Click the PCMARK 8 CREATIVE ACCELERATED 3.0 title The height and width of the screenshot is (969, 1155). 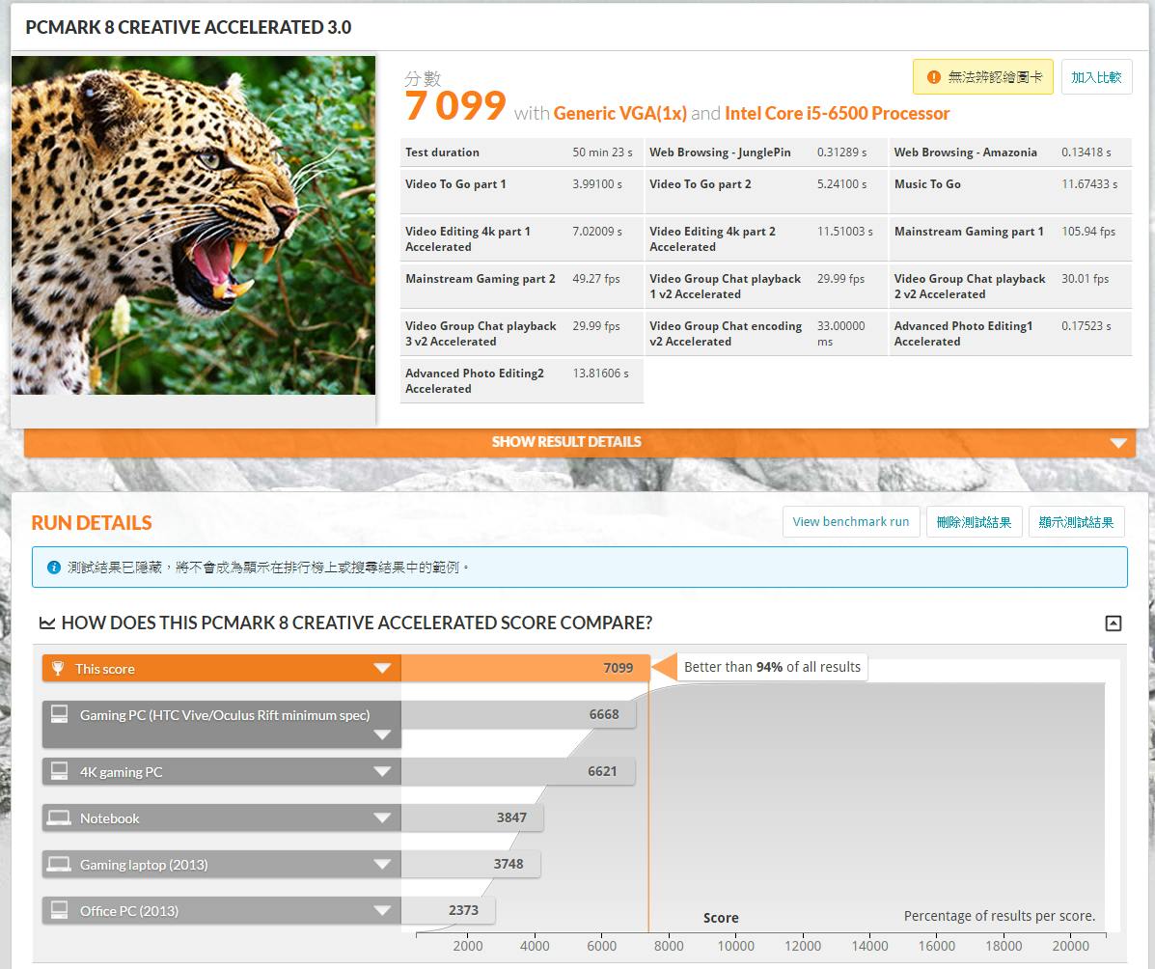[188, 27]
